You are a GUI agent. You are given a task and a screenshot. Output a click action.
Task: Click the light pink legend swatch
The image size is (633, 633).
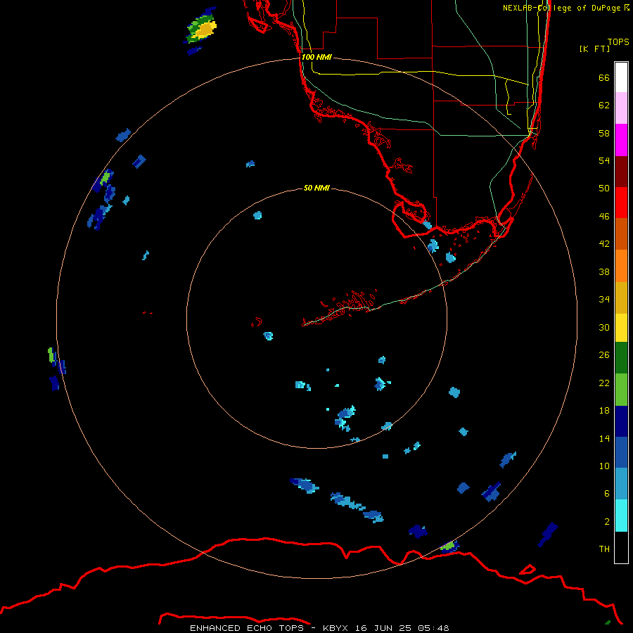[x=621, y=108]
